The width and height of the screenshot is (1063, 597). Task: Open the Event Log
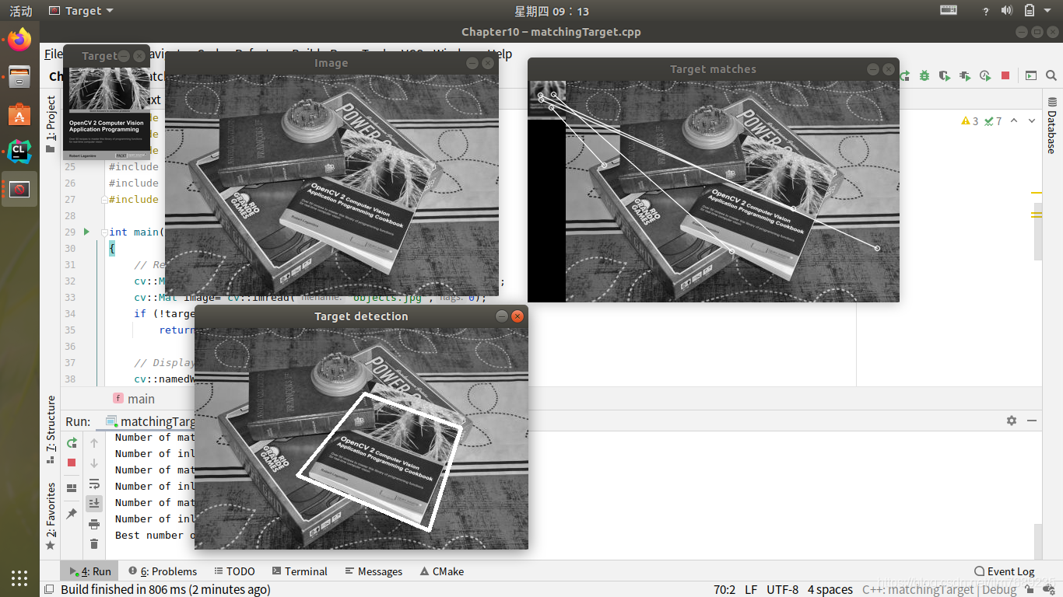pyautogui.click(x=1004, y=571)
